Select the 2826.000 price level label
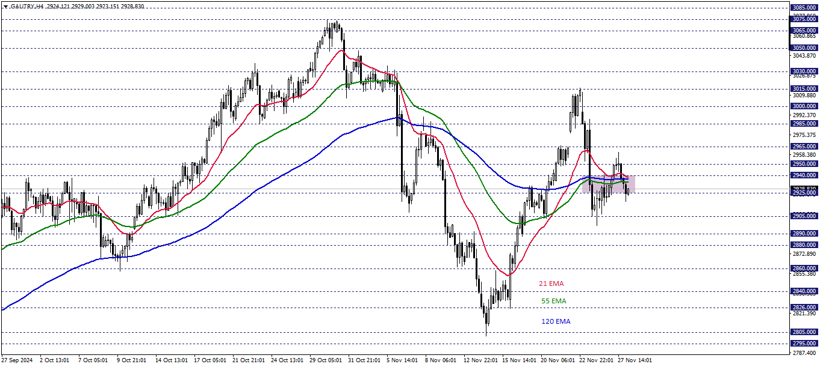 click(x=804, y=308)
